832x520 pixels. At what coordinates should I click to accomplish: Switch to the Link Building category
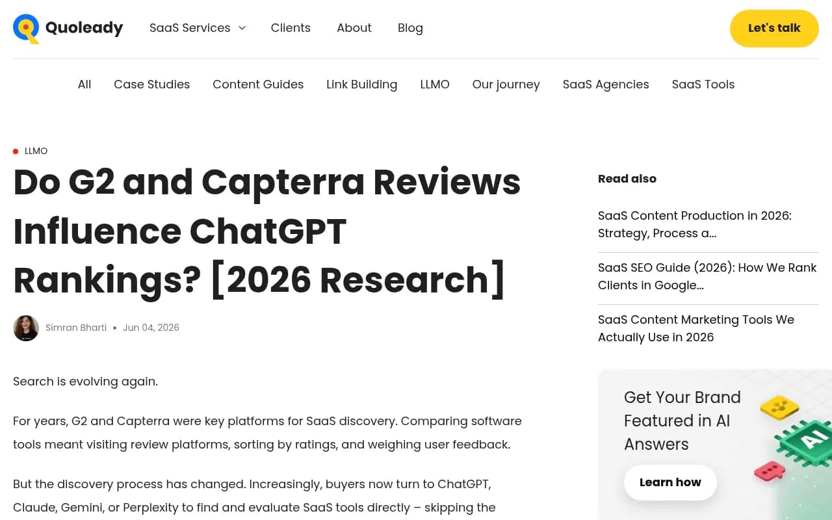(x=361, y=84)
